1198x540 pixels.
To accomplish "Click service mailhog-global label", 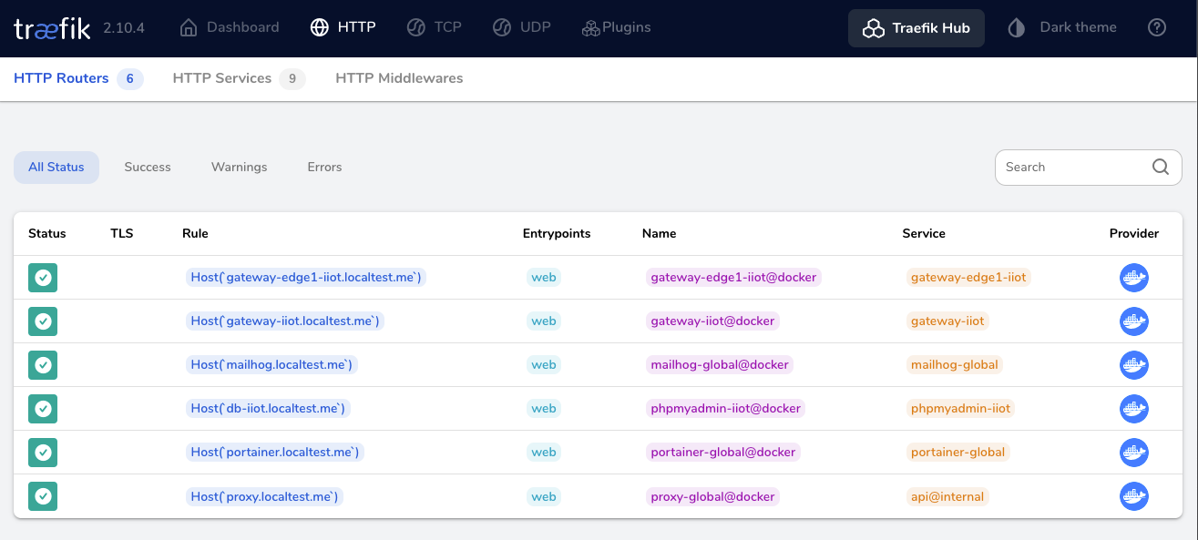I will coord(955,364).
